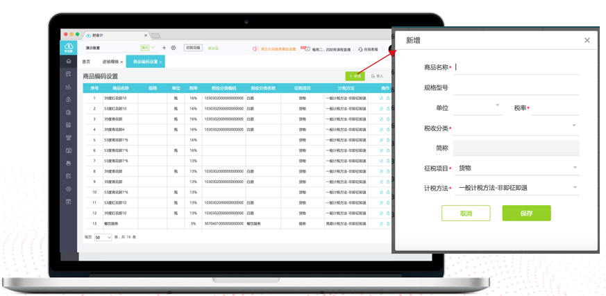Open the 单位 dropdown in the dialog
This screenshot has width=606, height=296.
coord(478,107)
